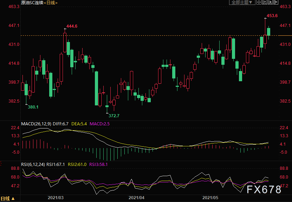Click the 444.6 peak price label
This screenshot has height=202, width=292.
tap(72, 26)
